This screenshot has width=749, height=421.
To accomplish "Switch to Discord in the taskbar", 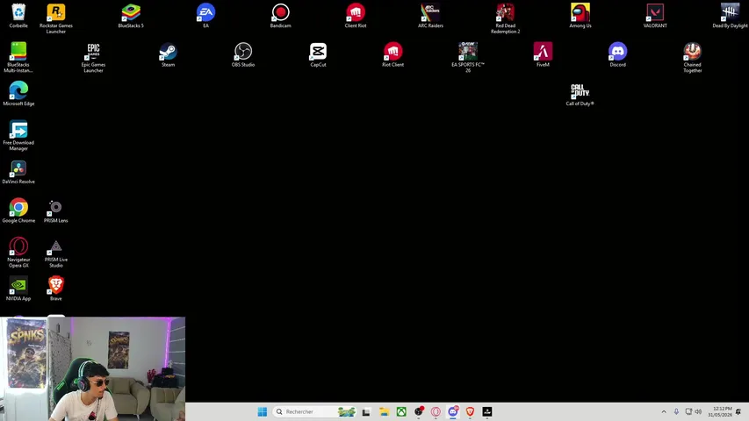I will pos(453,411).
